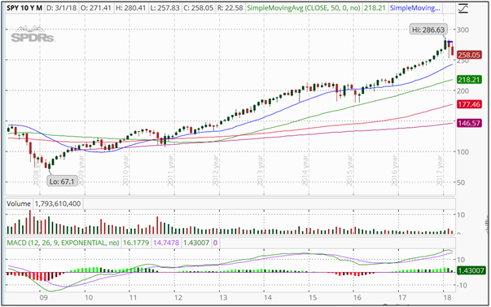Image resolution: width=491 pixels, height=307 pixels.
Task: Select the SimpleMovingAvg (CLOSE, 50, 0, no) study label
Action: (304, 8)
